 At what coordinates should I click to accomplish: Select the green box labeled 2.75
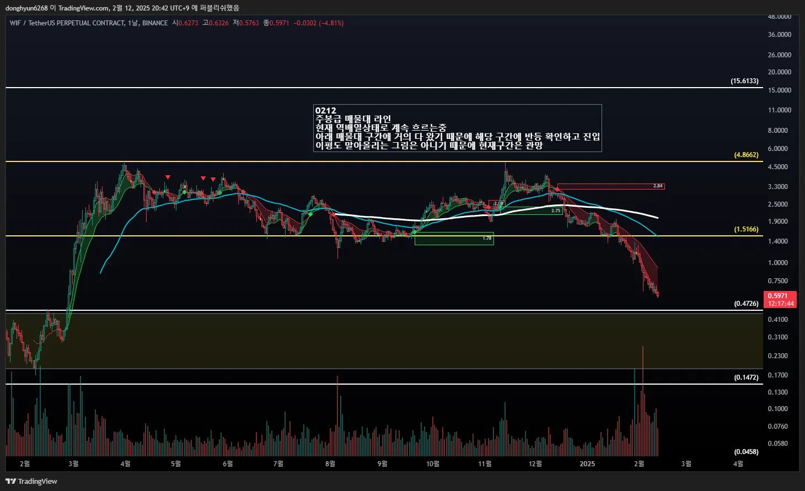click(532, 211)
